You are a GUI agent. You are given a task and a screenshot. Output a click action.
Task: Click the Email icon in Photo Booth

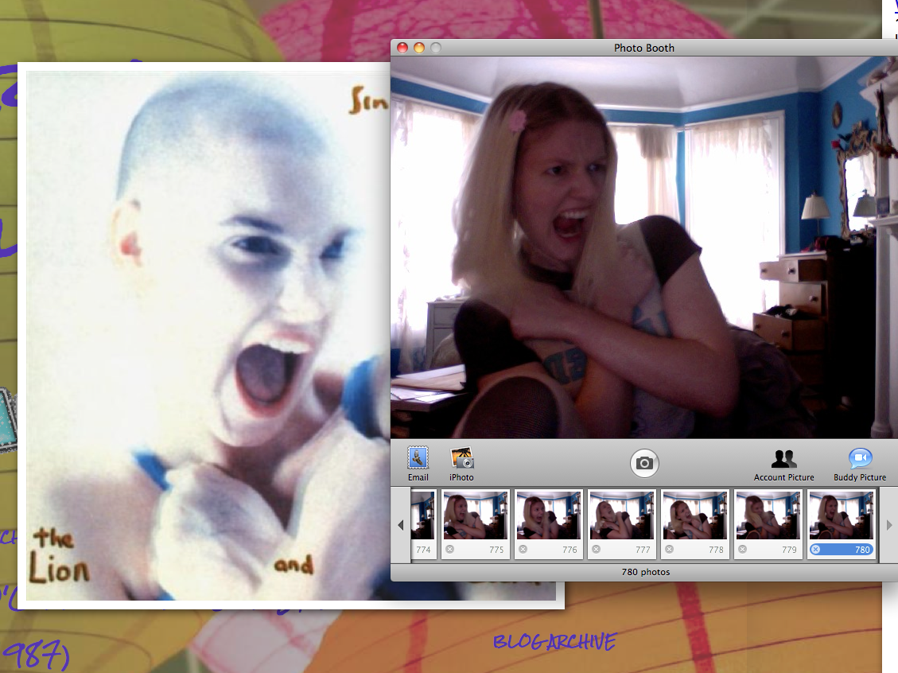coord(418,463)
